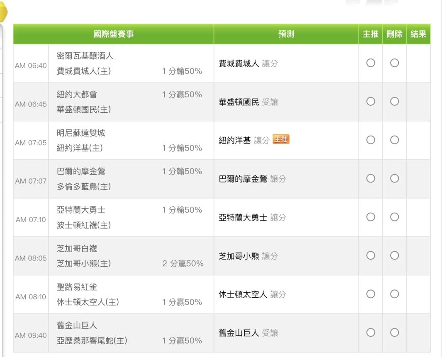Image resolution: width=448 pixels, height=357 pixels.
Task: Click team name 舊金山巨人 in match column
Action: pos(77,325)
